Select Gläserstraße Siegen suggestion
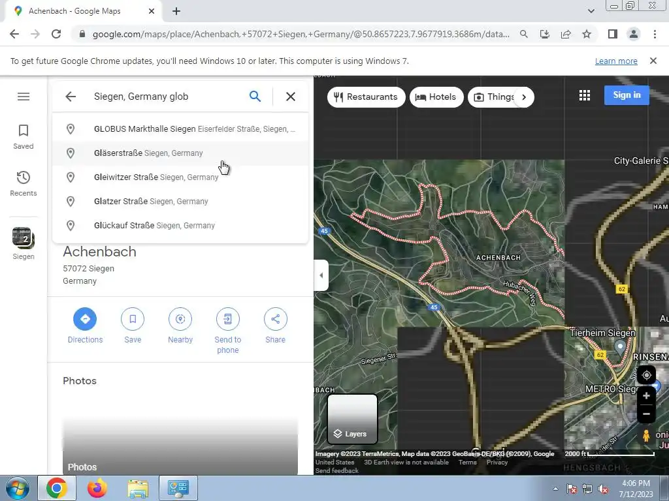 [180, 153]
